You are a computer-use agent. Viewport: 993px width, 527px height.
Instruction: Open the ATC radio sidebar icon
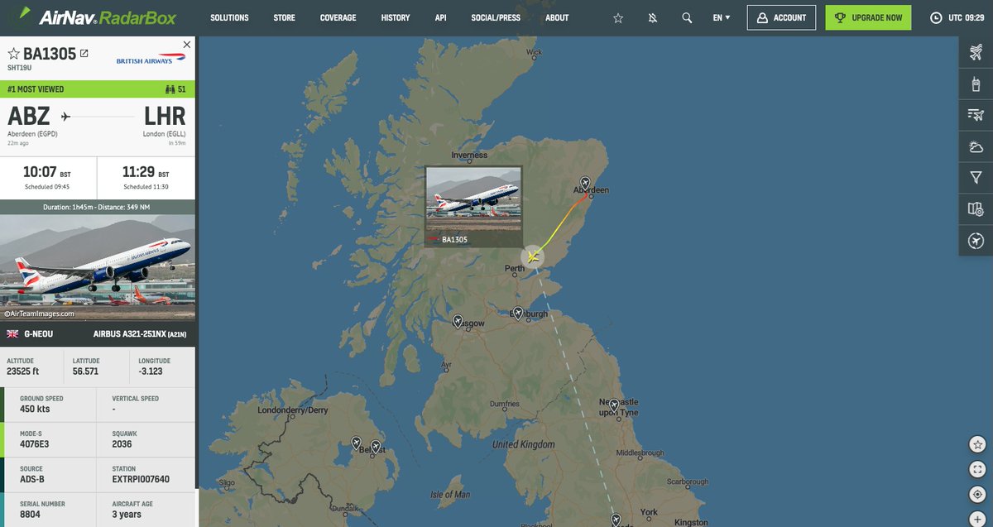976,84
